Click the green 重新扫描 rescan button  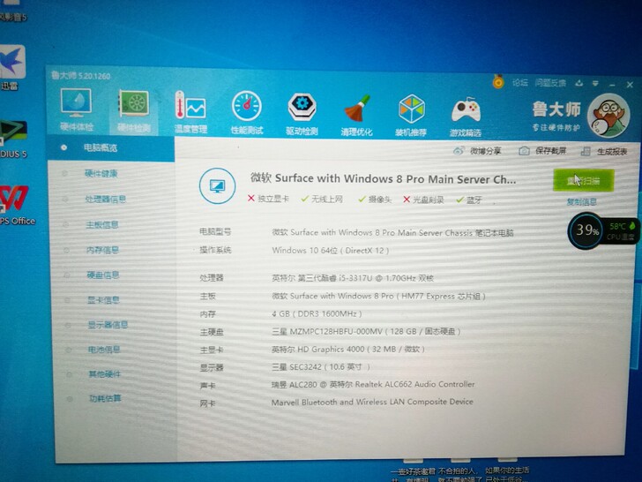click(x=584, y=180)
